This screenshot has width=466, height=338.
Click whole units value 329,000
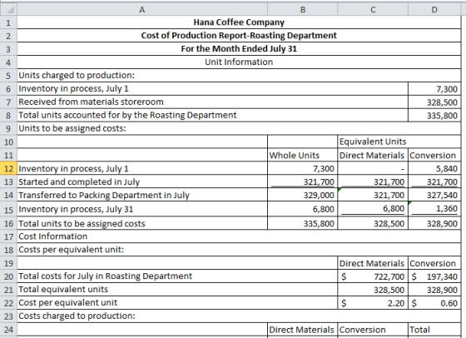[x=303, y=195]
